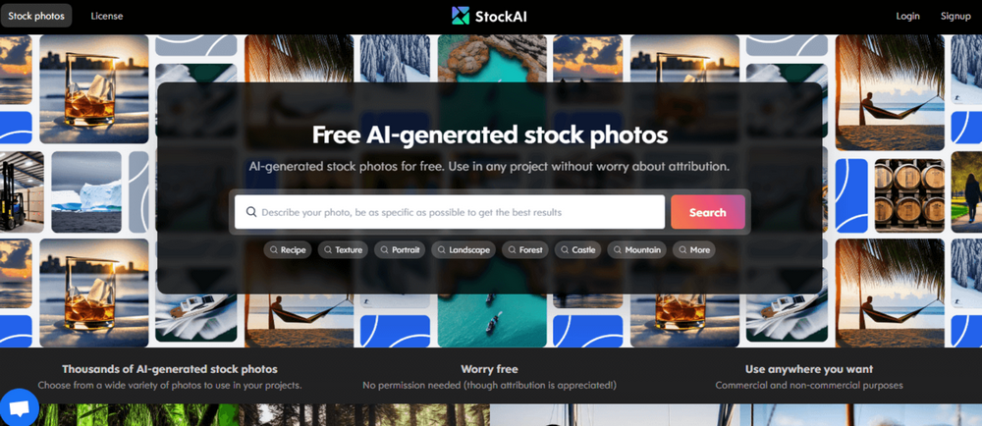Pick the Forest tag chip
This screenshot has width=982, height=426.
coord(524,250)
